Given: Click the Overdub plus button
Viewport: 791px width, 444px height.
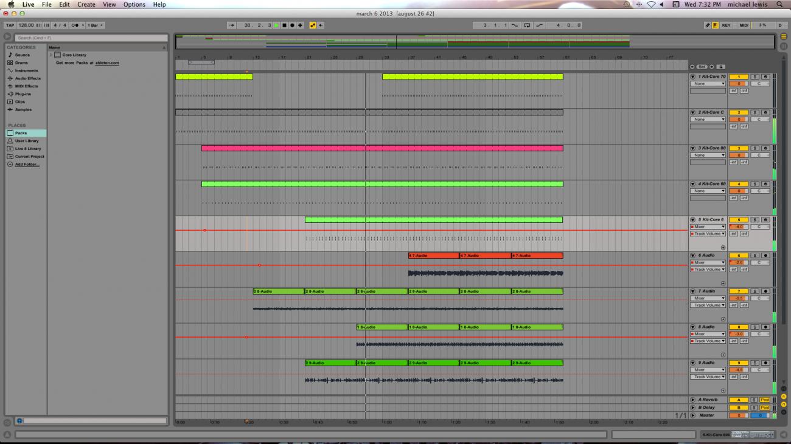Looking at the screenshot, I should [300, 26].
